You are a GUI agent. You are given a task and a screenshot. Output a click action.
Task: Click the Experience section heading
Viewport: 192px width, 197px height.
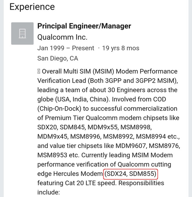pos(32,7)
